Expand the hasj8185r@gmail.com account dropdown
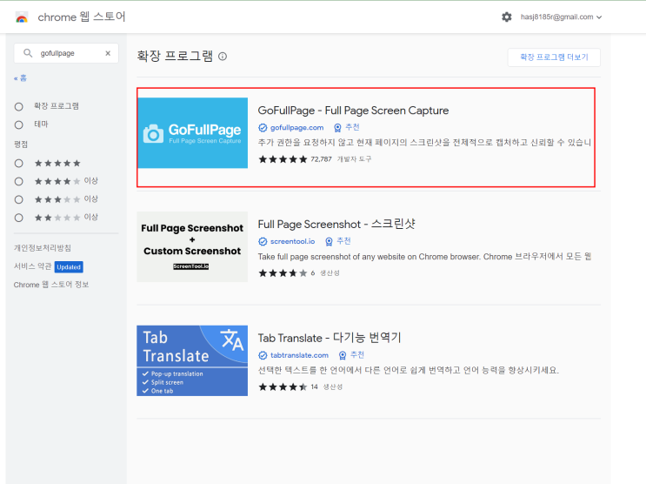Screen dimensions: 646x484 (561, 17)
